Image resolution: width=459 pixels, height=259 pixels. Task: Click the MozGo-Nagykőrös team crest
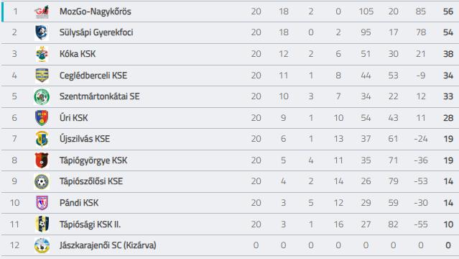tap(42, 12)
